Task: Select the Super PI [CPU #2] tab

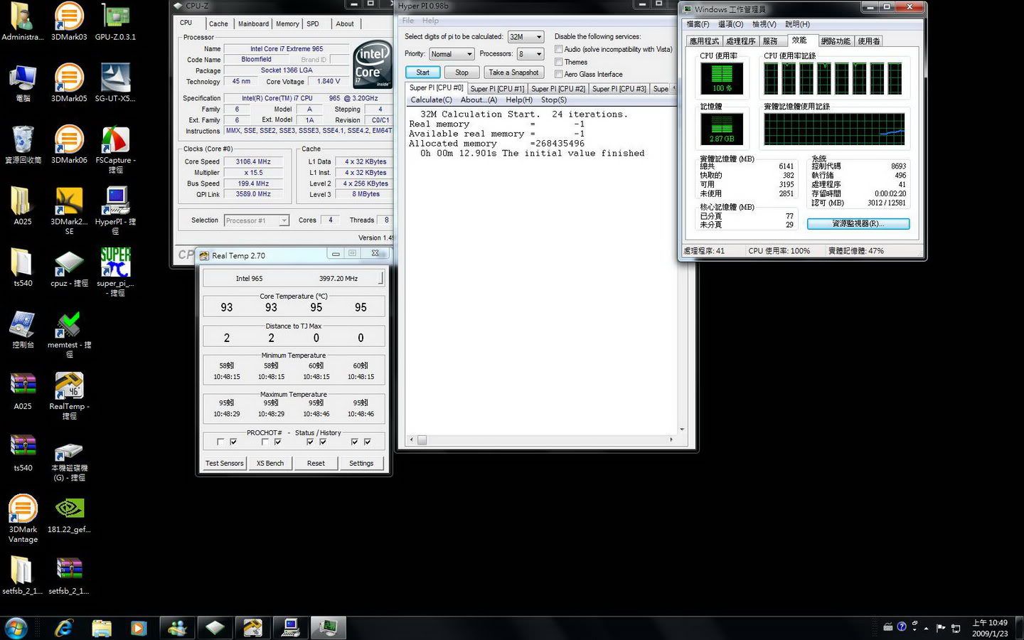Action: click(x=558, y=89)
